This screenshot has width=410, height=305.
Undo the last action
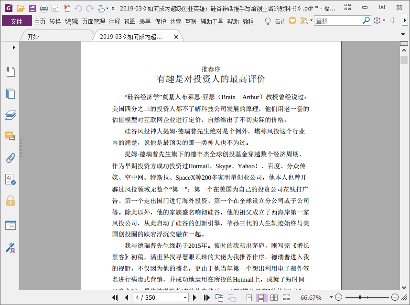pos(78,9)
